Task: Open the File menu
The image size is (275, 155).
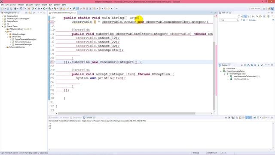Action: [x=2, y=5]
